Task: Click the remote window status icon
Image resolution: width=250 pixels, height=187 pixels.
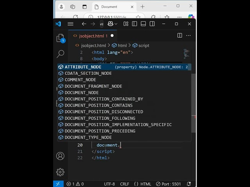Action: point(58,184)
